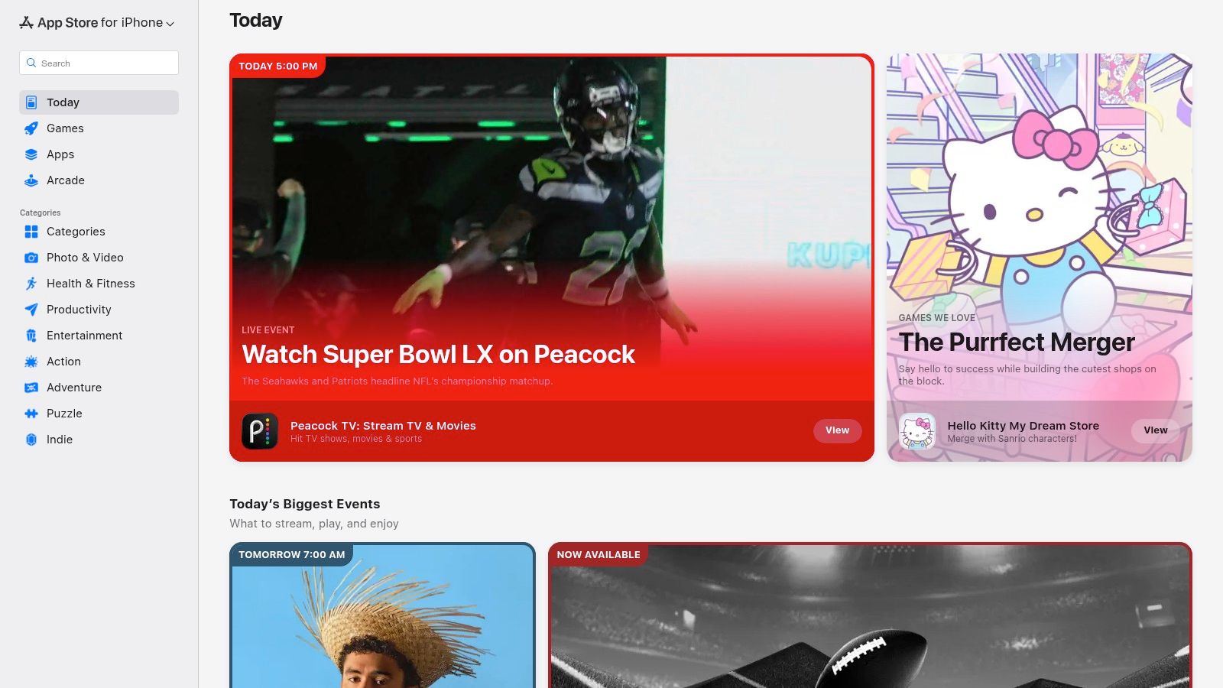Viewport: 1223px width, 688px height.
Task: Click the Puzzle piece icon
Action: tap(31, 414)
